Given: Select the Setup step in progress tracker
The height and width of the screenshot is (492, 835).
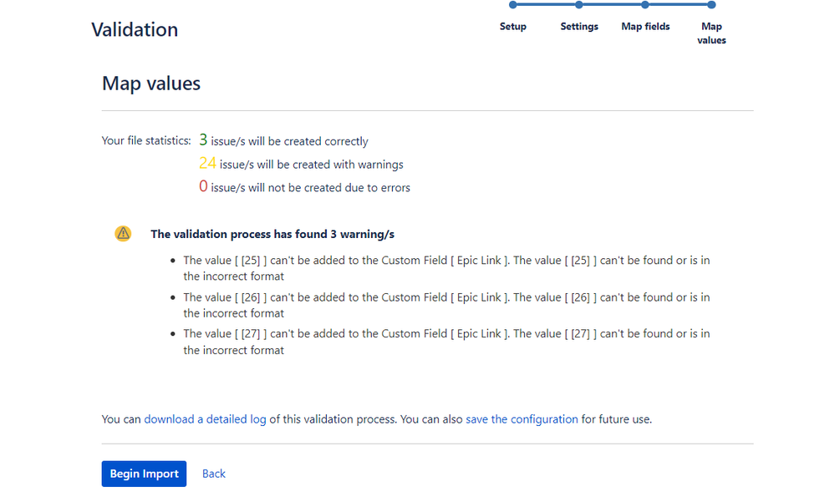Looking at the screenshot, I should click(x=513, y=26).
